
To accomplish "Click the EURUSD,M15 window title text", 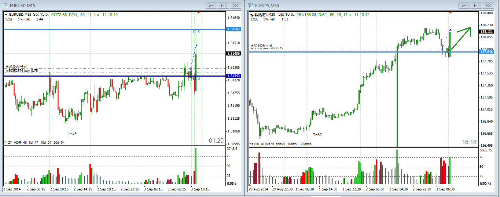I will coord(22,5).
